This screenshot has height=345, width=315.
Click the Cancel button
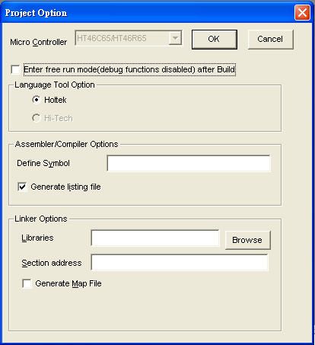tap(270, 40)
